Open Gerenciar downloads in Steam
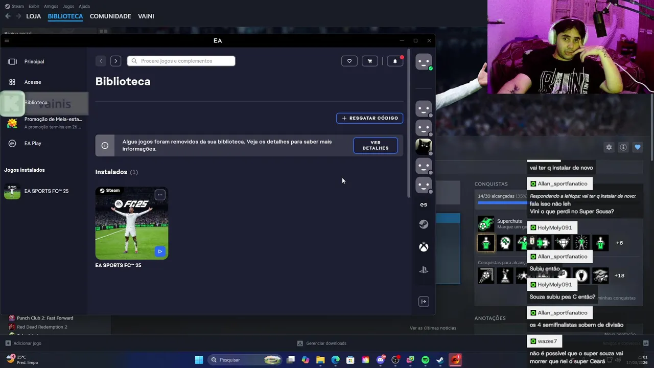This screenshot has width=654, height=368. click(322, 343)
